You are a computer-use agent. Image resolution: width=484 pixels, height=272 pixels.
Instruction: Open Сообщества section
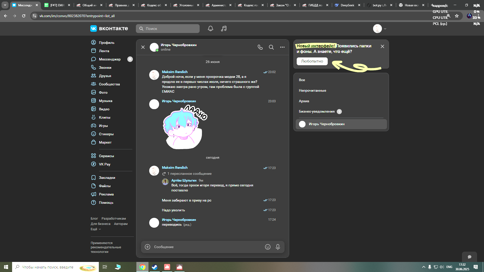click(109, 84)
